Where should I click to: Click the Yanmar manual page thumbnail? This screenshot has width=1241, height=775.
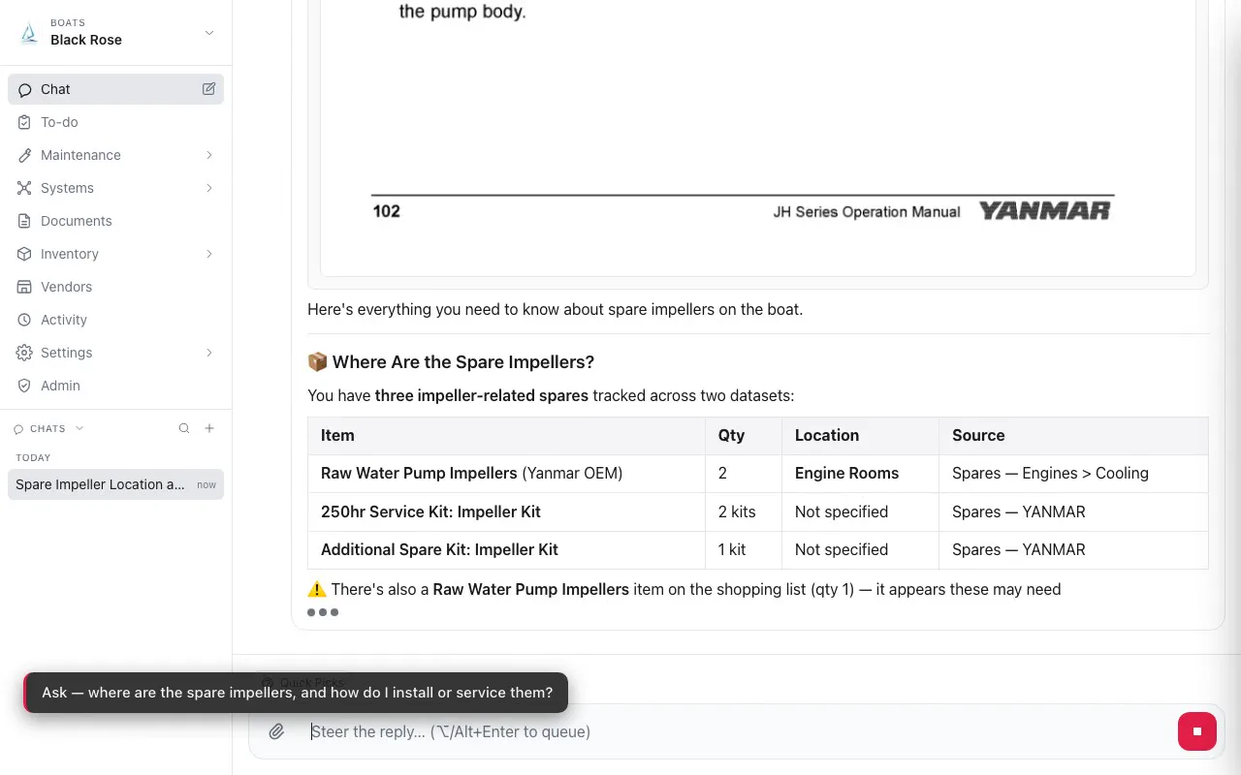758,138
